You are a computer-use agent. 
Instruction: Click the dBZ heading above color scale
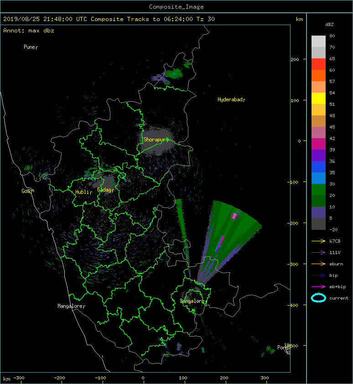coord(329,25)
